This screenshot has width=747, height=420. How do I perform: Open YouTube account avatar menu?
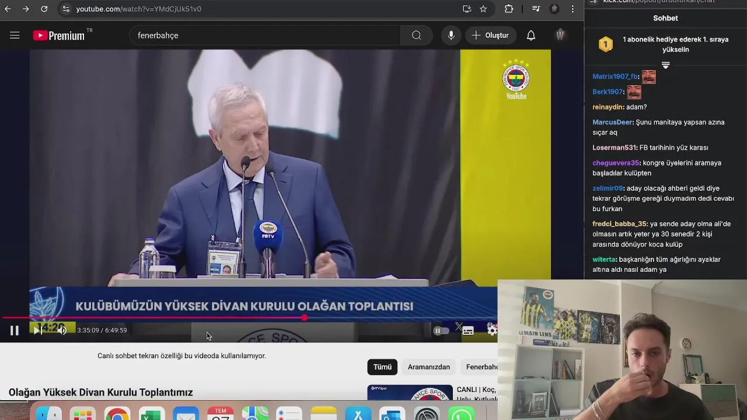point(560,36)
